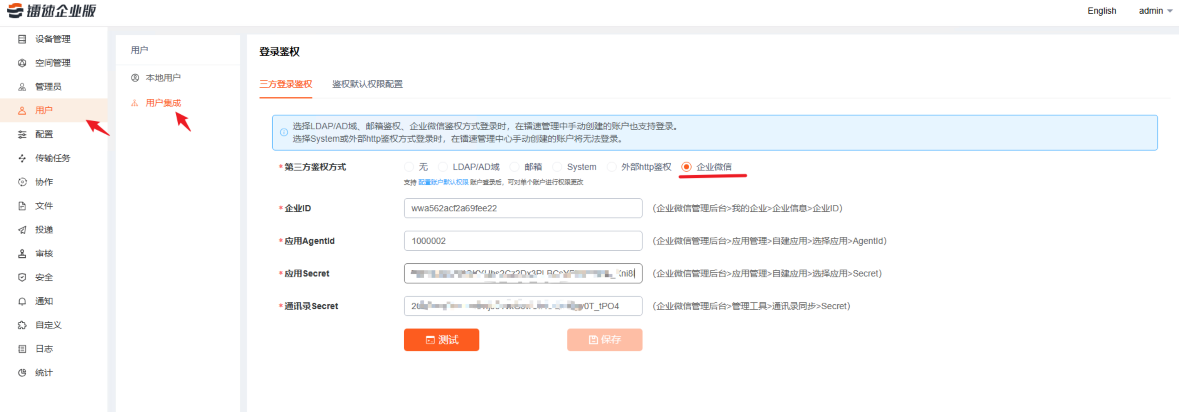Select the LDAP/AD域 radio option
1179x412 pixels.
click(443, 167)
